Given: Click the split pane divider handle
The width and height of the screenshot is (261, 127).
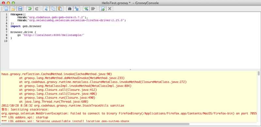Looking at the screenshot, I should [130, 70].
